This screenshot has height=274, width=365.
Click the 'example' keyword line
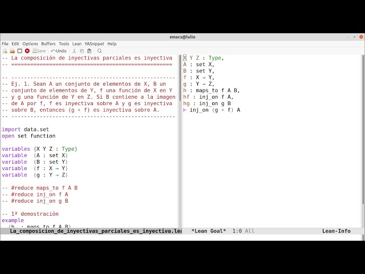click(x=13, y=220)
